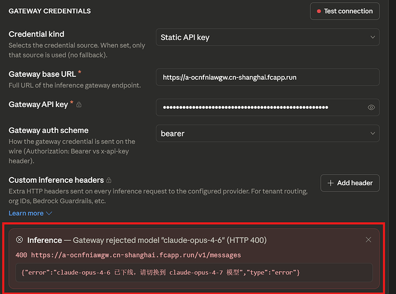Click the error circle icon in Inference alert
This screenshot has height=294, width=396.
pos(19,240)
